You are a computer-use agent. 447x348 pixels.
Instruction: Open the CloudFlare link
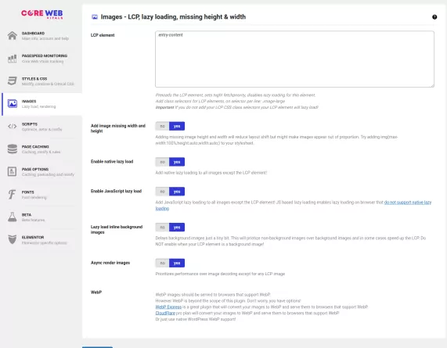[165, 313]
